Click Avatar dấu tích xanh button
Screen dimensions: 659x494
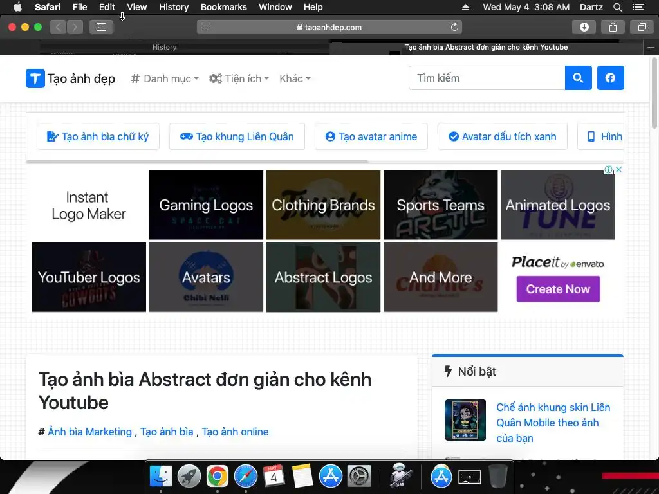click(503, 136)
